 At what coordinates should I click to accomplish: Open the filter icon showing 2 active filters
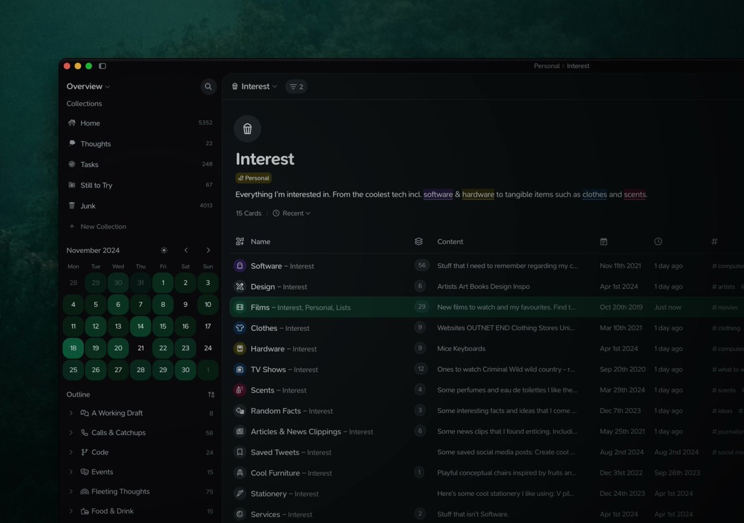(296, 86)
